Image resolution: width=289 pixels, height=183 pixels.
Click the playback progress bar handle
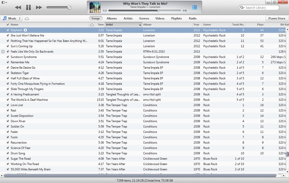pyautogui.click(x=158, y=11)
